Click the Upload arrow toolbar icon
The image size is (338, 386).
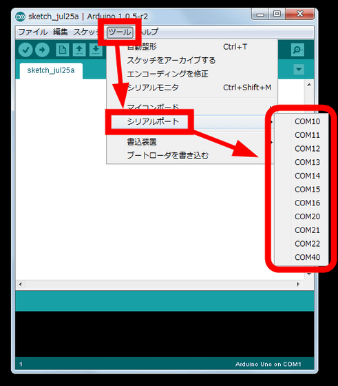coord(42,50)
